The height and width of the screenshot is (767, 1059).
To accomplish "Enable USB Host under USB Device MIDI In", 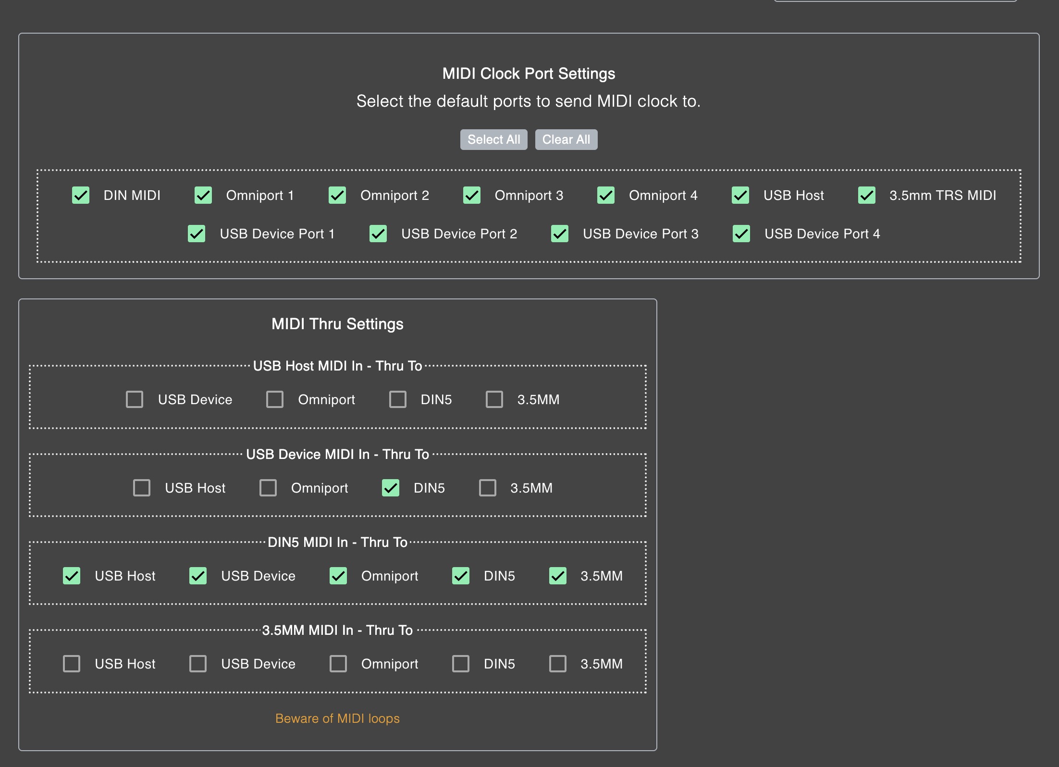I will tap(142, 487).
